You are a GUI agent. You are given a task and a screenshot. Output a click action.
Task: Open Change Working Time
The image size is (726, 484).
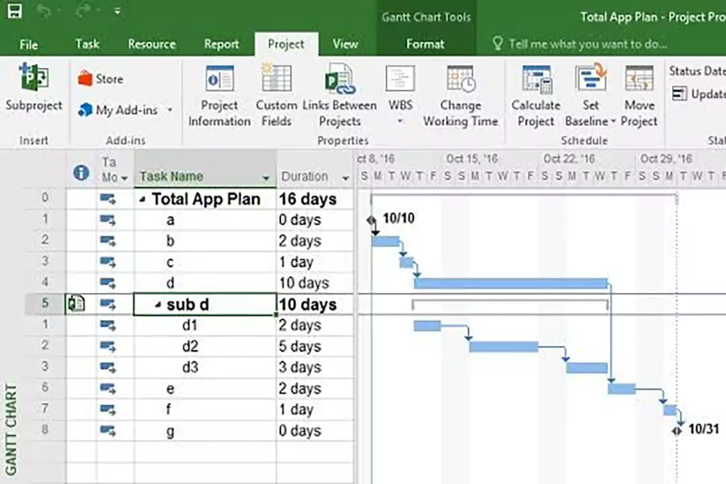coord(460,96)
